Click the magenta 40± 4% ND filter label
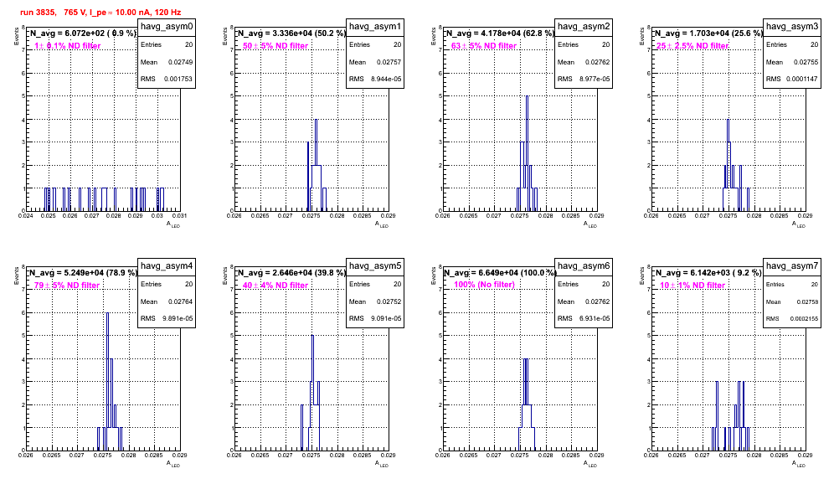This screenshot has height=479, width=834. point(275,286)
